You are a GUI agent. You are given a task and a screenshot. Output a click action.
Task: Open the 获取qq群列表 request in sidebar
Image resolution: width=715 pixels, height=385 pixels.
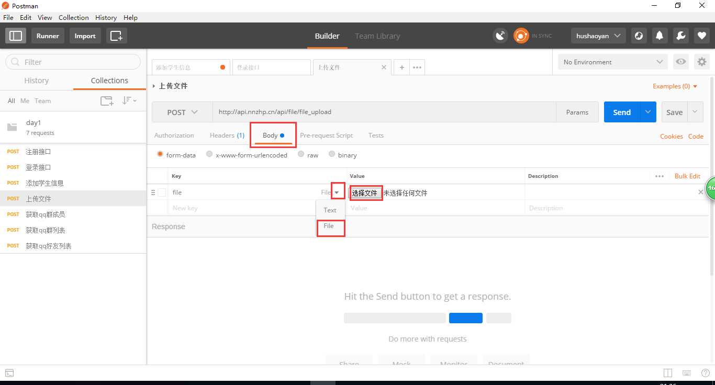(46, 230)
